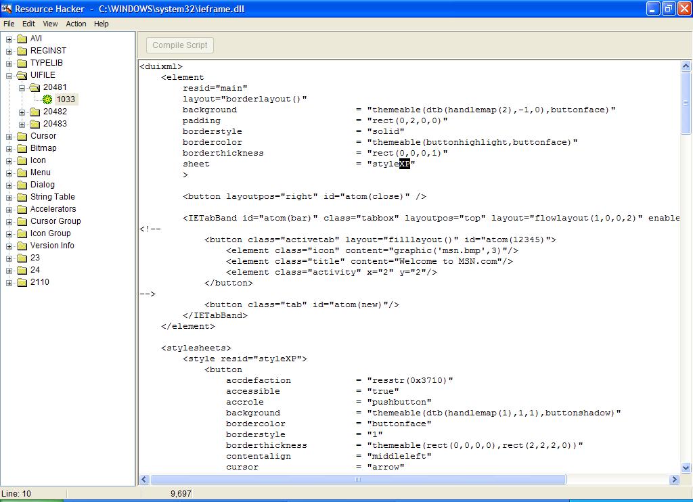Click the "pushbutton" accrole value
This screenshot has width=693, height=502.
[x=399, y=402]
